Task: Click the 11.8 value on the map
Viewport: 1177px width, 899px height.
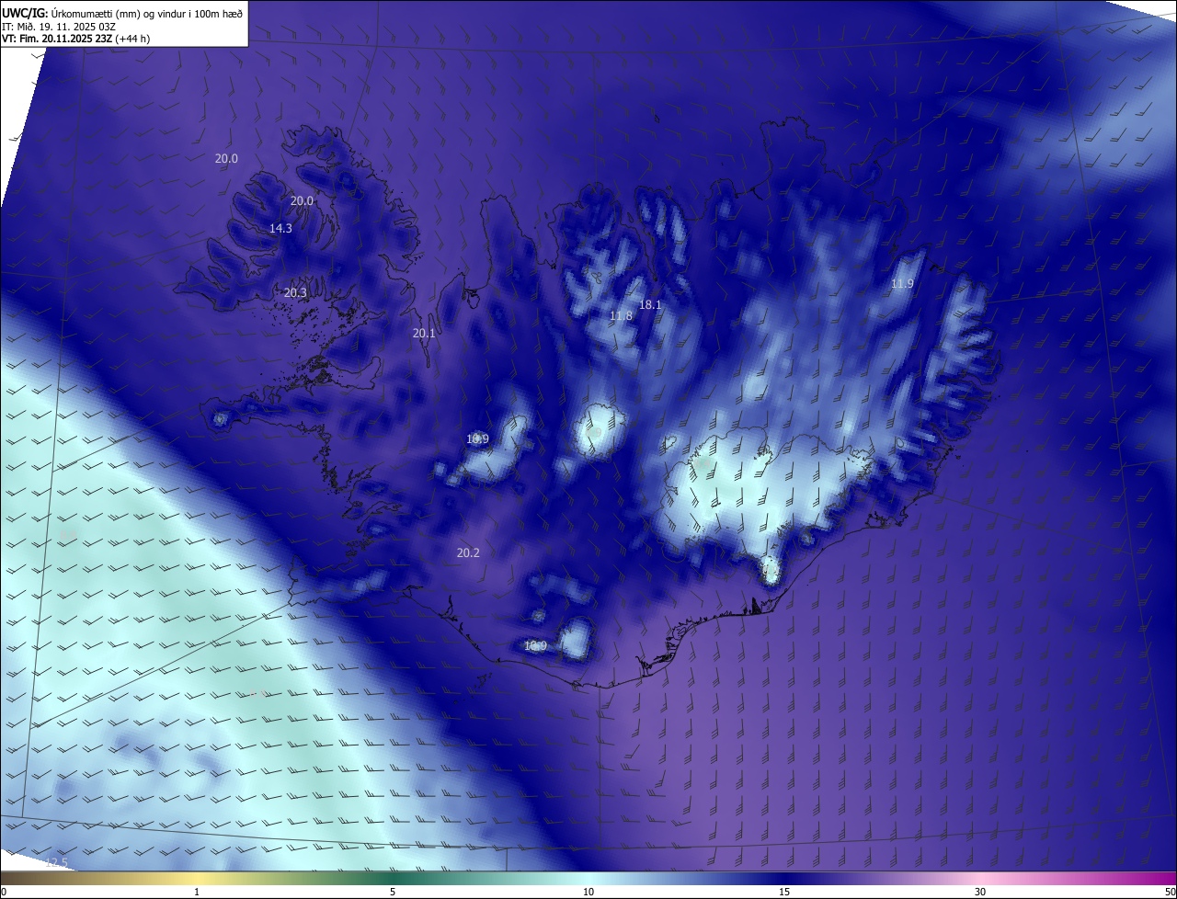Action: pyautogui.click(x=621, y=315)
